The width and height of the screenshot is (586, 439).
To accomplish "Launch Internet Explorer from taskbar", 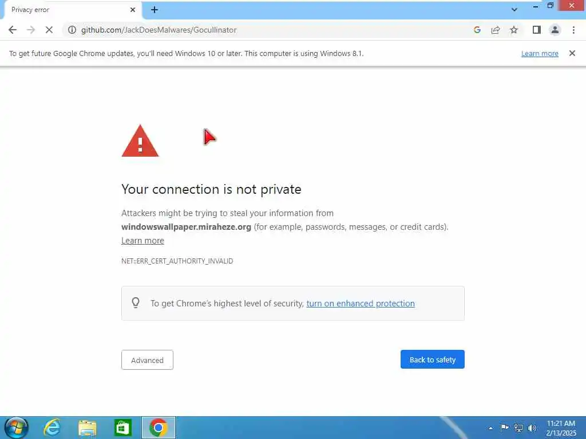I will tap(52, 428).
